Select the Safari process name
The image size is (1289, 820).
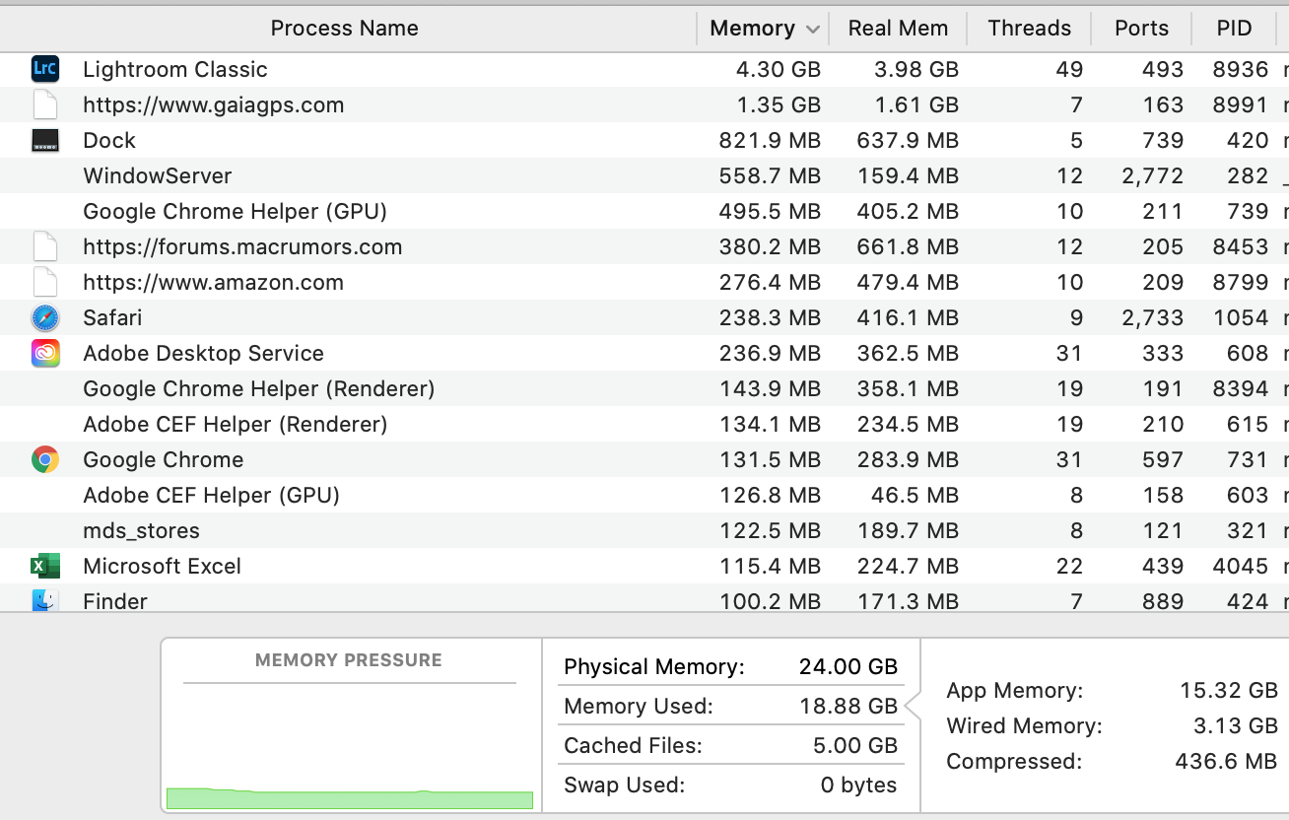pyautogui.click(x=112, y=317)
